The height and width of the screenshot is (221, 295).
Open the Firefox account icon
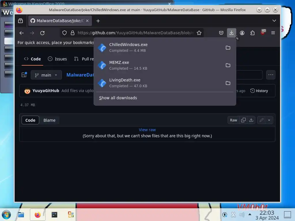242,33
